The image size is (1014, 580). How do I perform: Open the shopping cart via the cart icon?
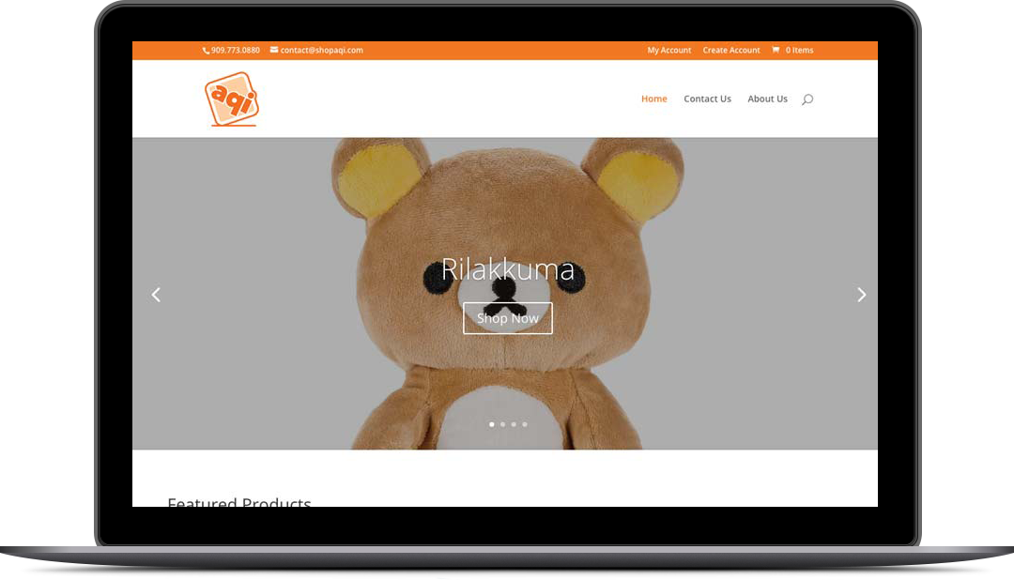(775, 50)
